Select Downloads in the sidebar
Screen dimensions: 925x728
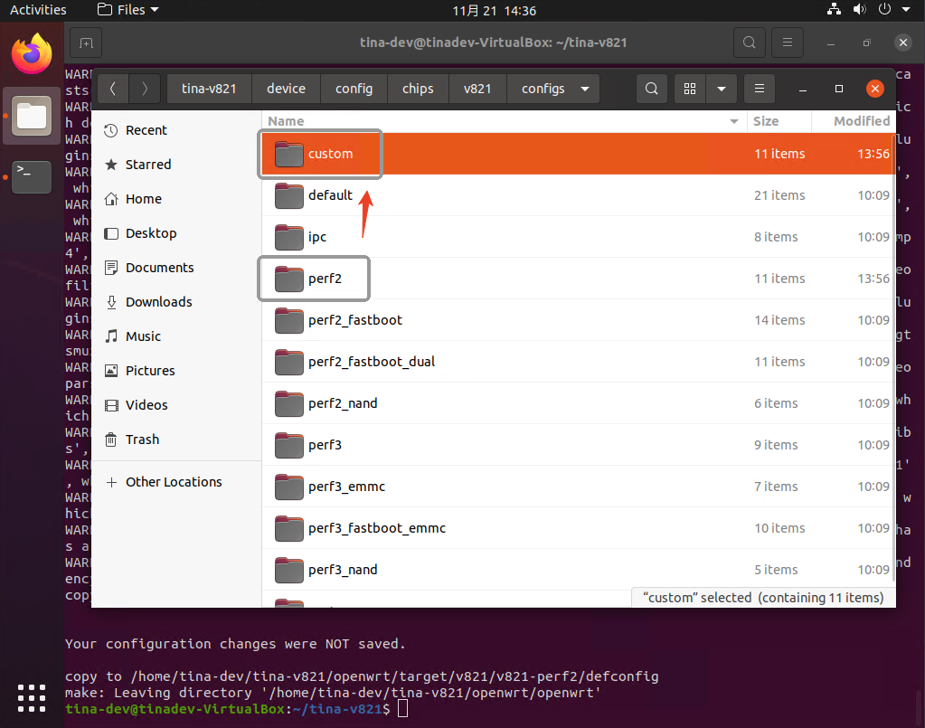click(158, 302)
